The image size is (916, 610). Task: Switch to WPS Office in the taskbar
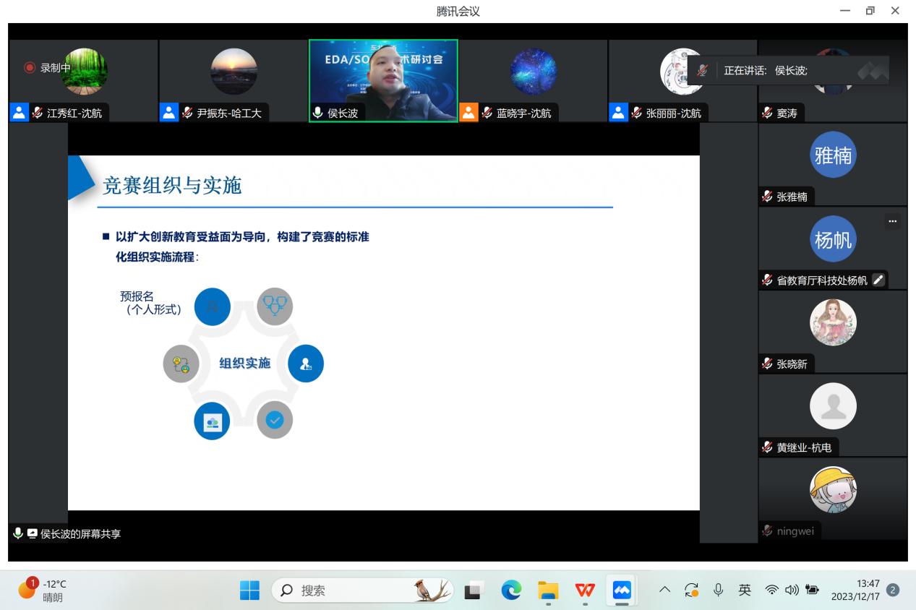click(585, 590)
